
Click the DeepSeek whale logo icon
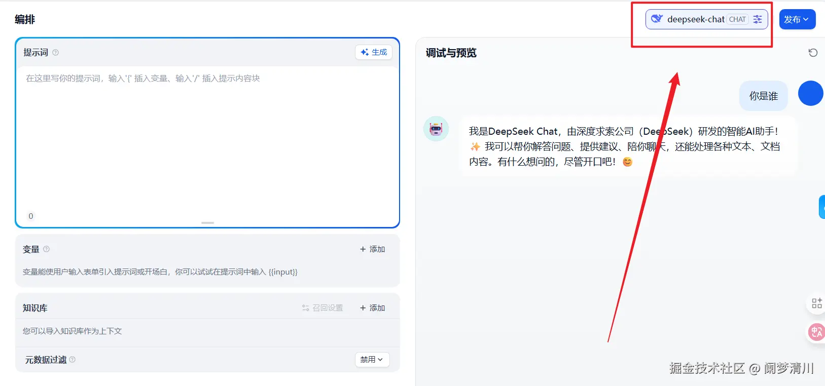click(657, 19)
